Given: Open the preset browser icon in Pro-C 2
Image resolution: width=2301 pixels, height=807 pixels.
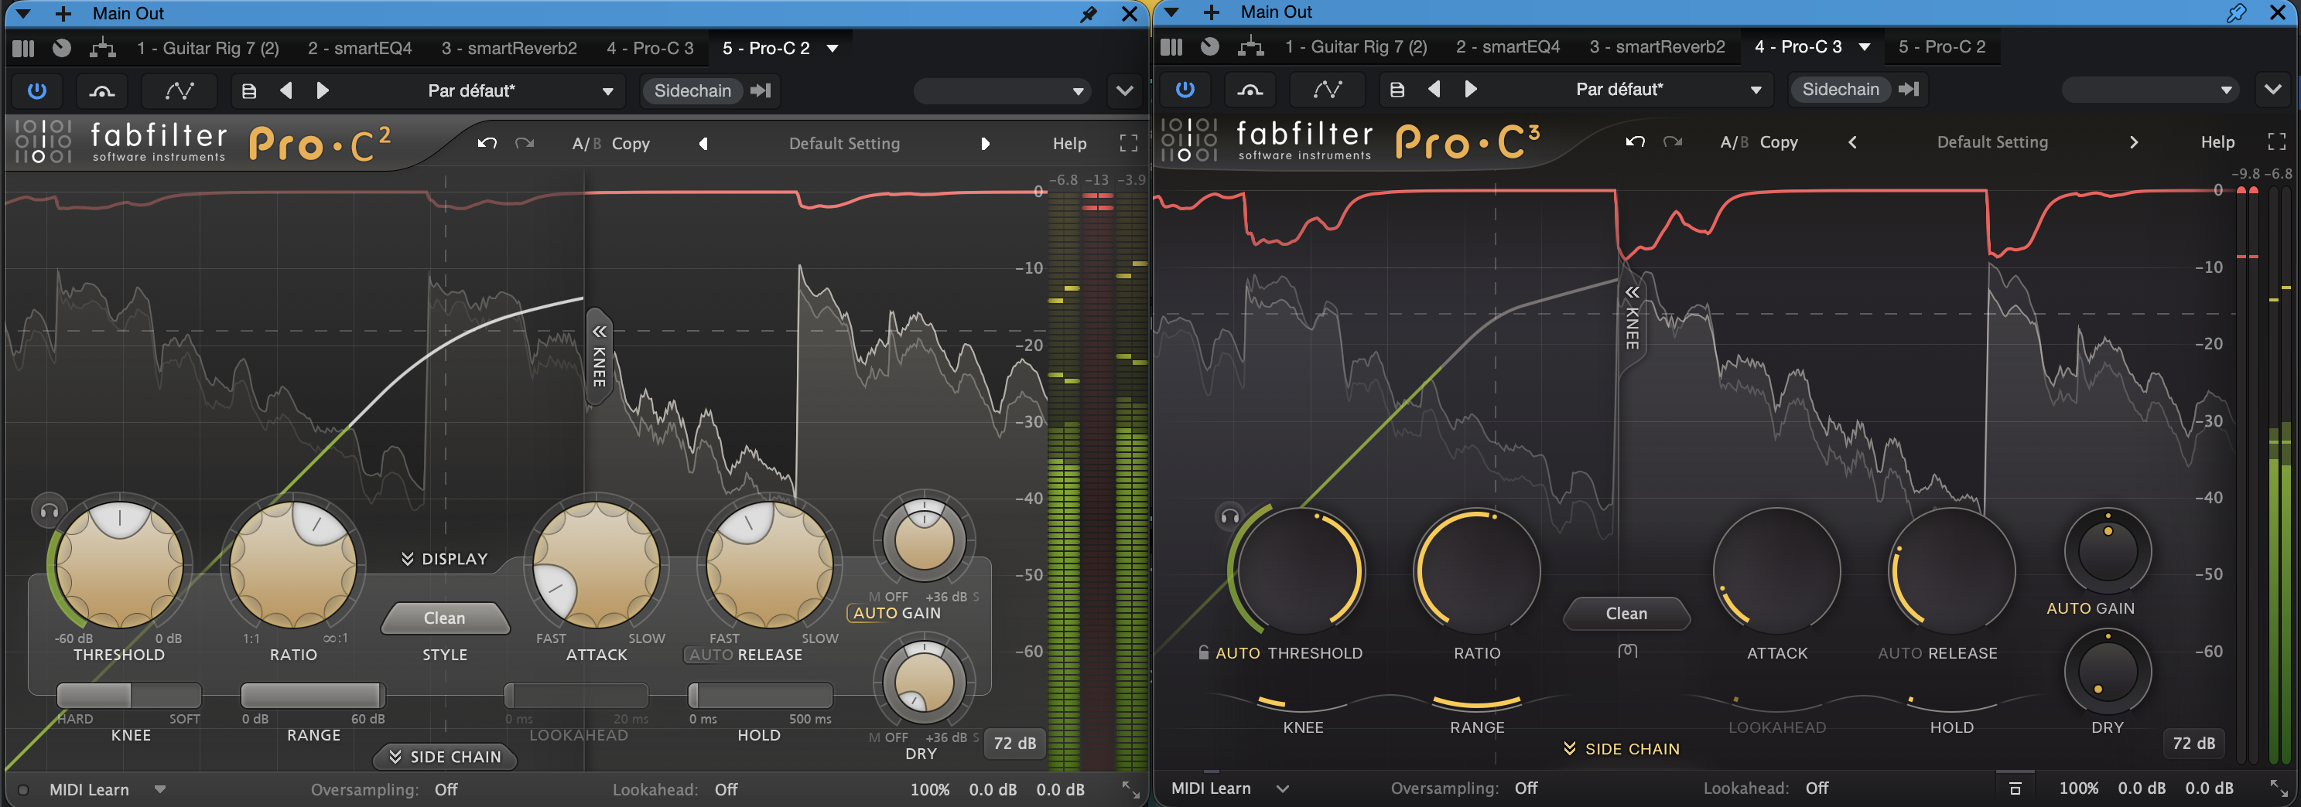Looking at the screenshot, I should coord(249,90).
